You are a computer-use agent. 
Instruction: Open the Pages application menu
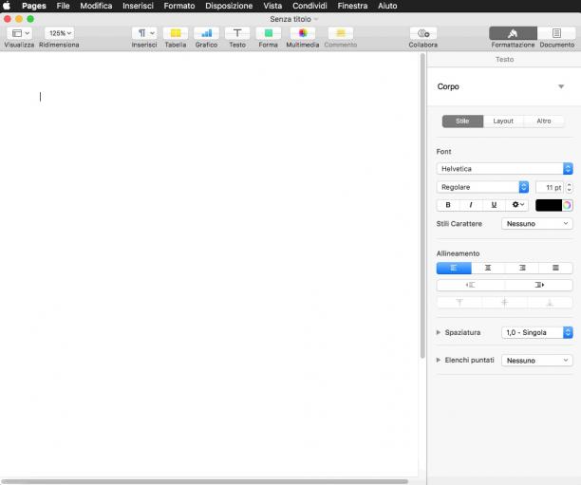coord(34,6)
